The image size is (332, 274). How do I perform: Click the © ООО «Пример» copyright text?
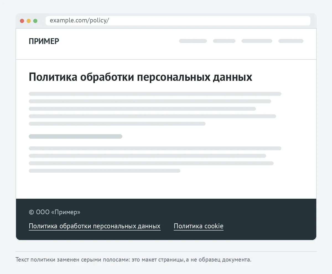click(55, 212)
